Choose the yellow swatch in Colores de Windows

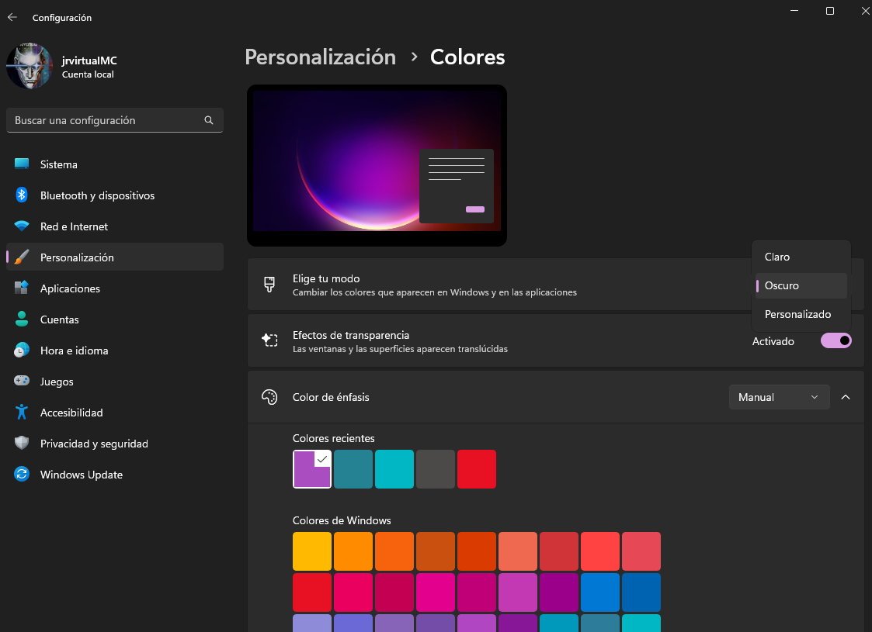pyautogui.click(x=312, y=551)
